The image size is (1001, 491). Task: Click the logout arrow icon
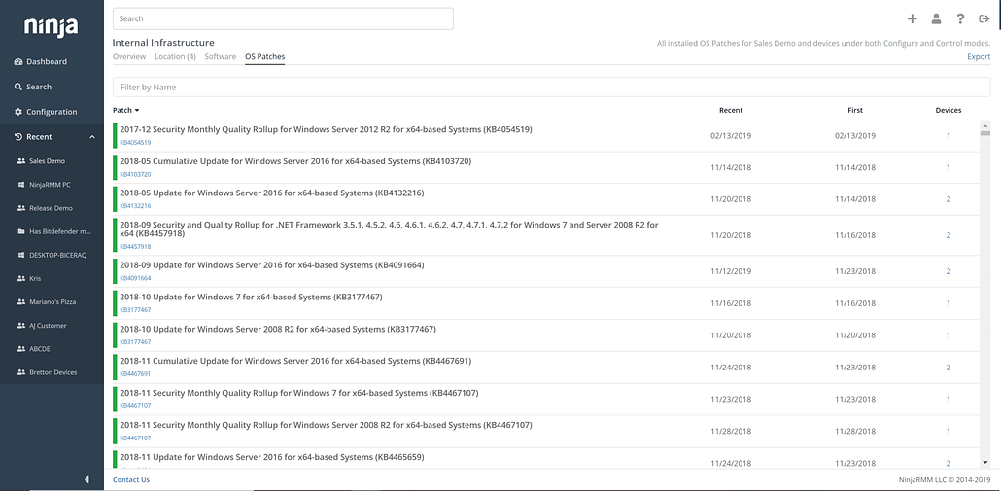(x=984, y=18)
